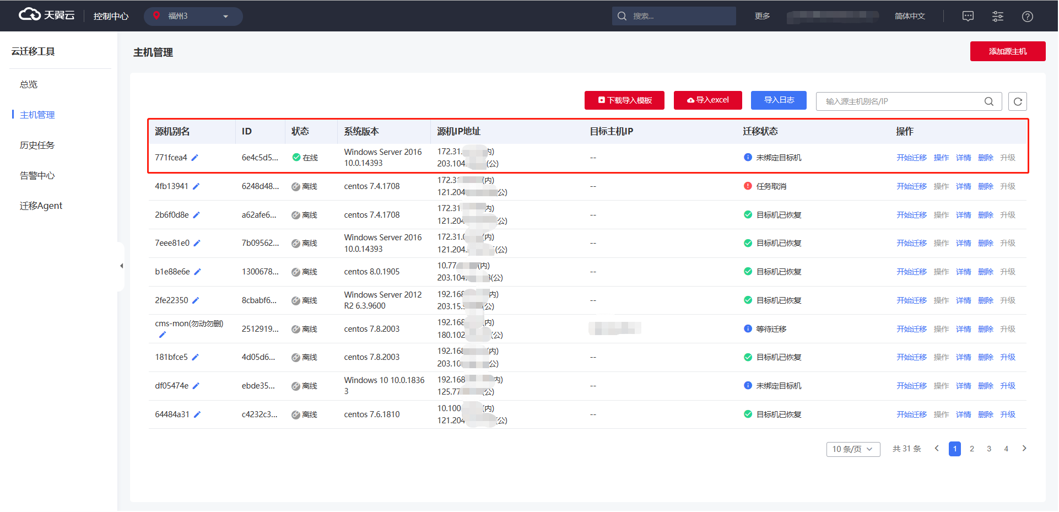This screenshot has height=512, width=1059.
Task: Focus the 输入源主机别名/IP search field
Action: 903,101
